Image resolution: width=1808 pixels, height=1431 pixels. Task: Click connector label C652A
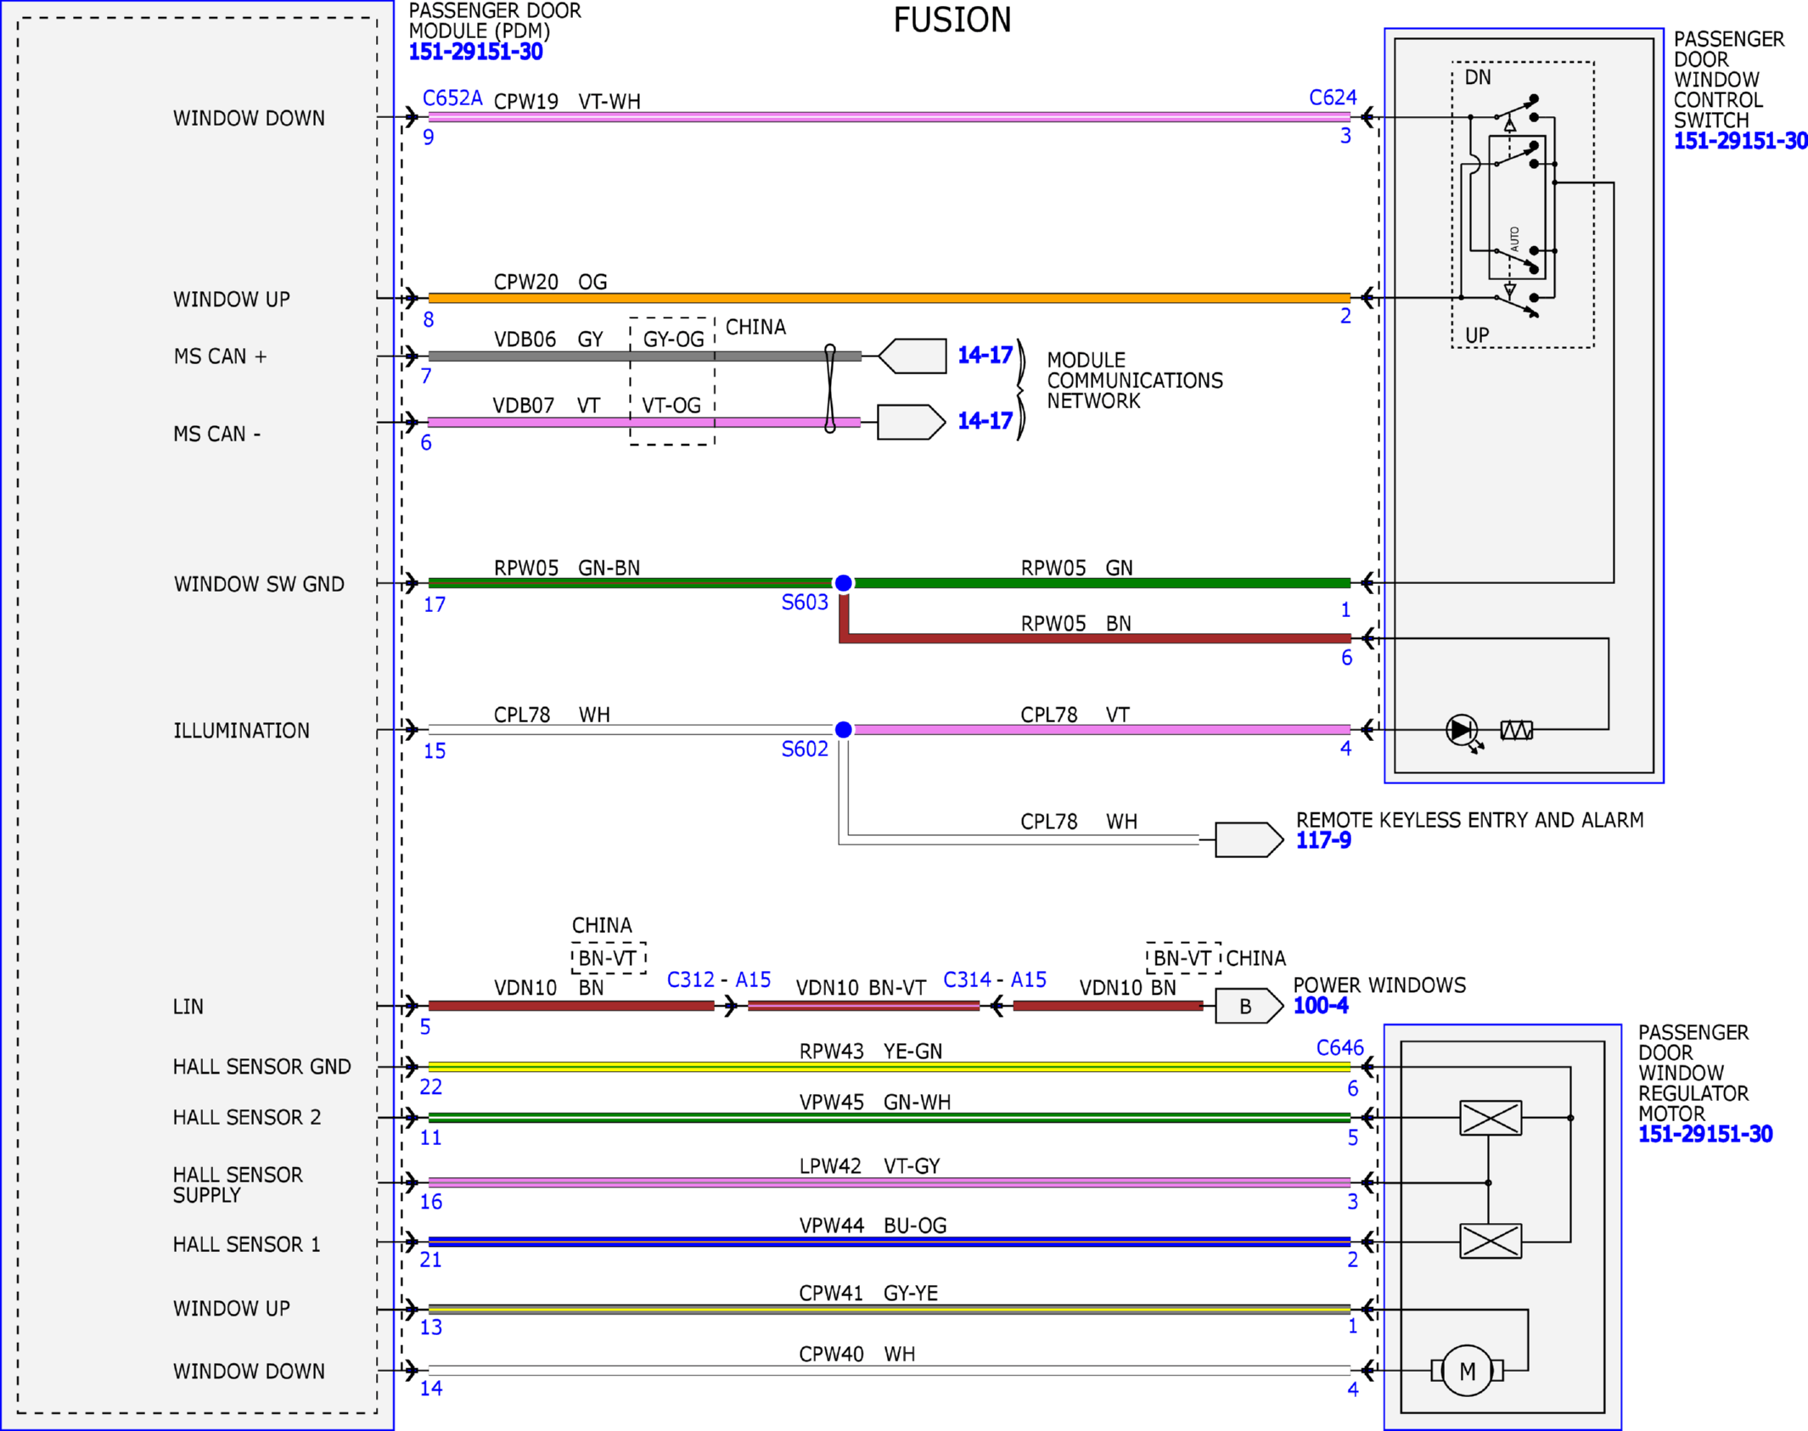(x=452, y=98)
